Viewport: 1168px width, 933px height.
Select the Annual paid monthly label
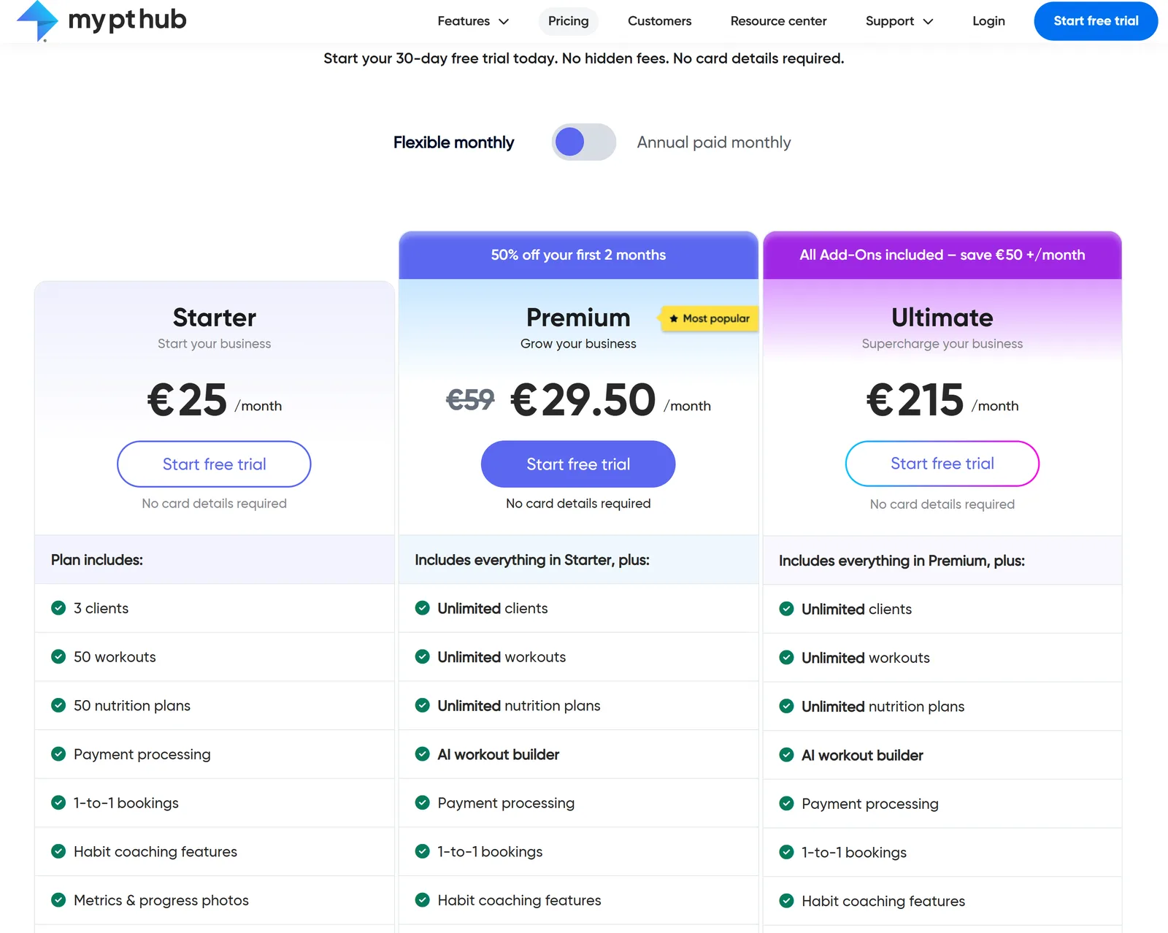coord(714,142)
